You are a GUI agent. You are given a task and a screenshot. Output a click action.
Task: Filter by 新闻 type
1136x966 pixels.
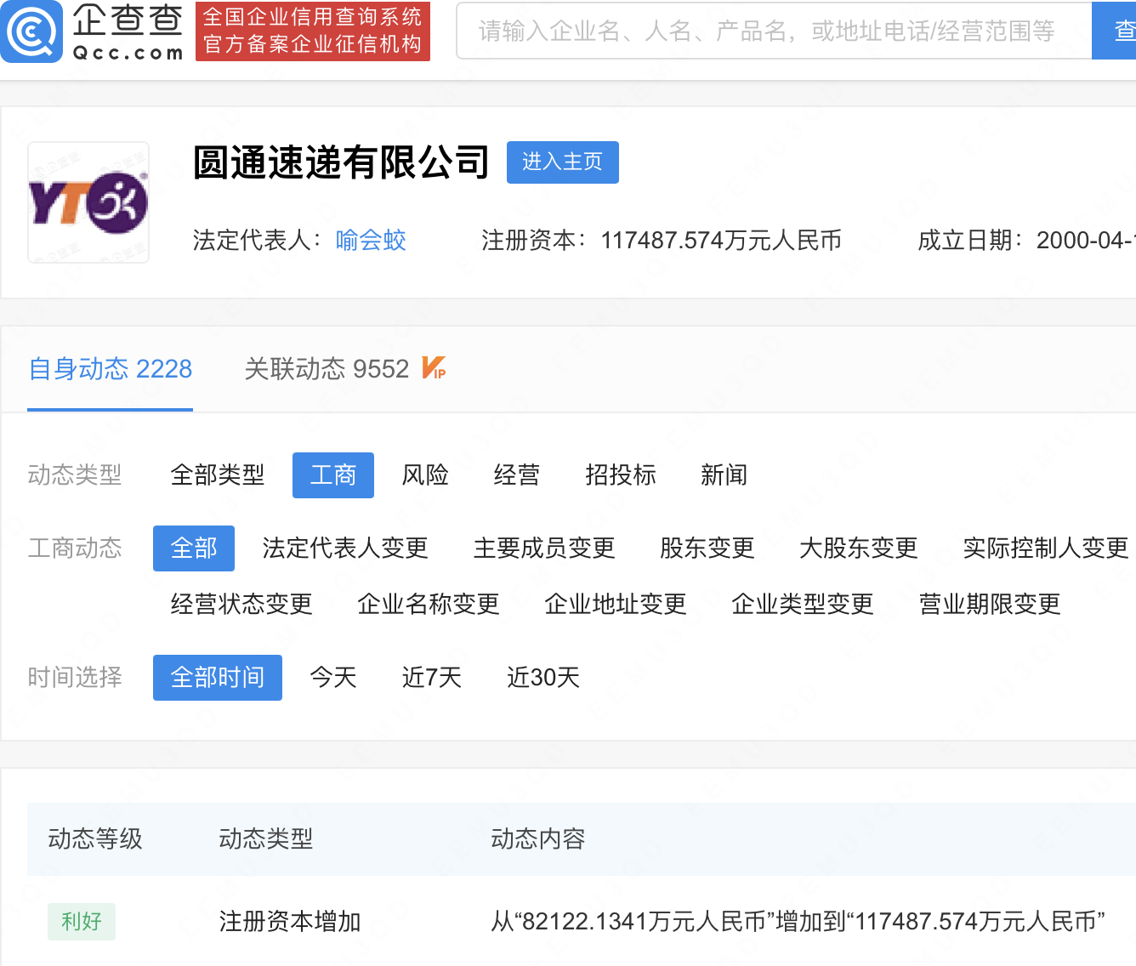tap(724, 475)
